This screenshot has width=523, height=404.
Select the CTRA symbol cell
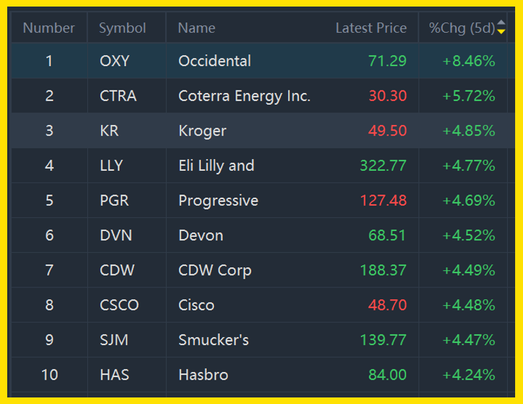pyautogui.click(x=118, y=96)
